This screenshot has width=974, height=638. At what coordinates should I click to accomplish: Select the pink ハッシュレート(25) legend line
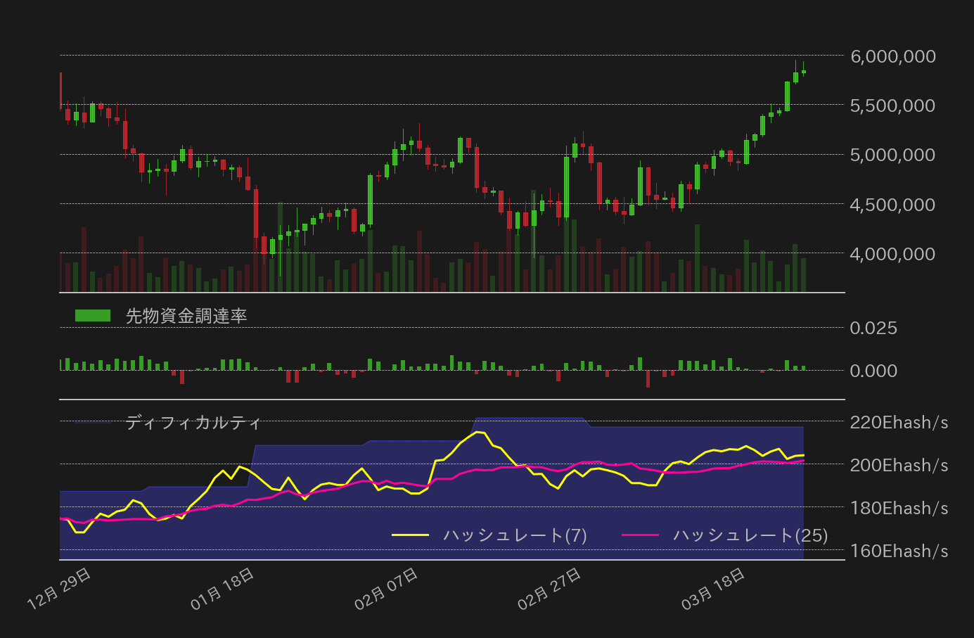(641, 535)
